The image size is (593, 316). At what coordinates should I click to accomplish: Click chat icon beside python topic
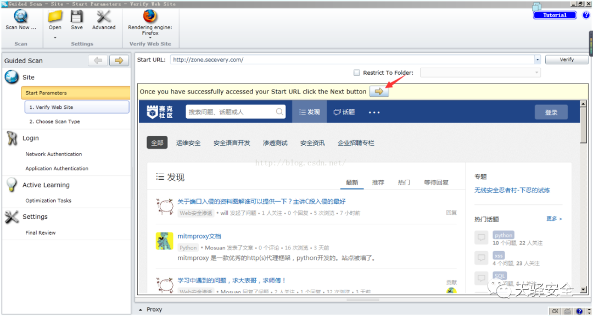click(482, 237)
